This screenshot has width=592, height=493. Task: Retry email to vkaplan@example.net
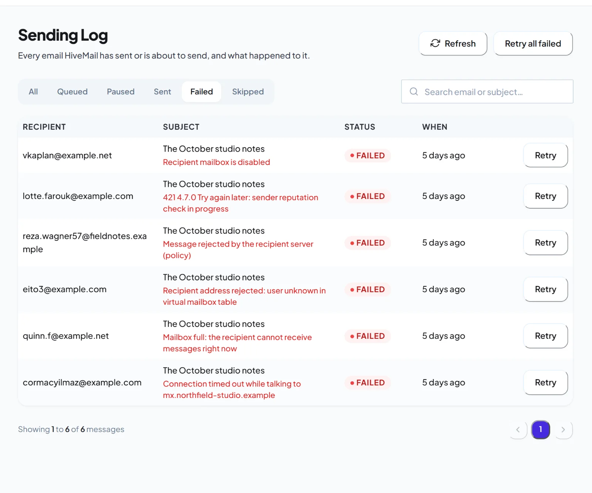pyautogui.click(x=546, y=155)
